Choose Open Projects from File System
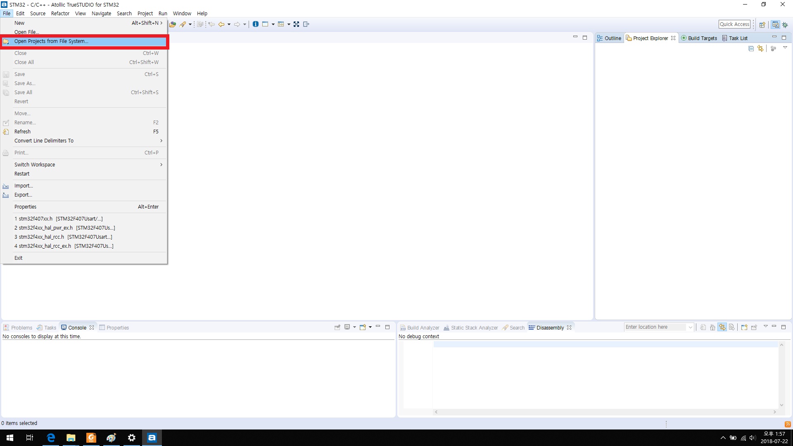Screen dimensions: 793x446 point(51,41)
